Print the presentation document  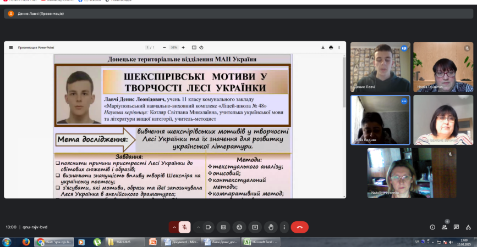click(x=331, y=48)
